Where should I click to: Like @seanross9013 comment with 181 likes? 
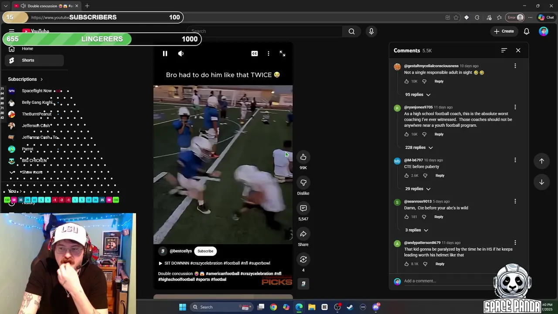point(406,217)
